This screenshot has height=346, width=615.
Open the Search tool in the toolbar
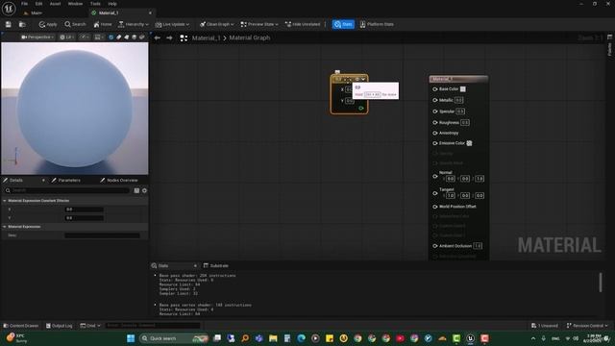tap(75, 24)
